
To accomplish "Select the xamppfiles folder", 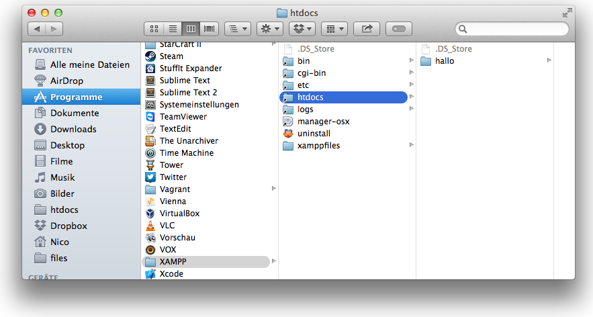I will click(x=318, y=146).
